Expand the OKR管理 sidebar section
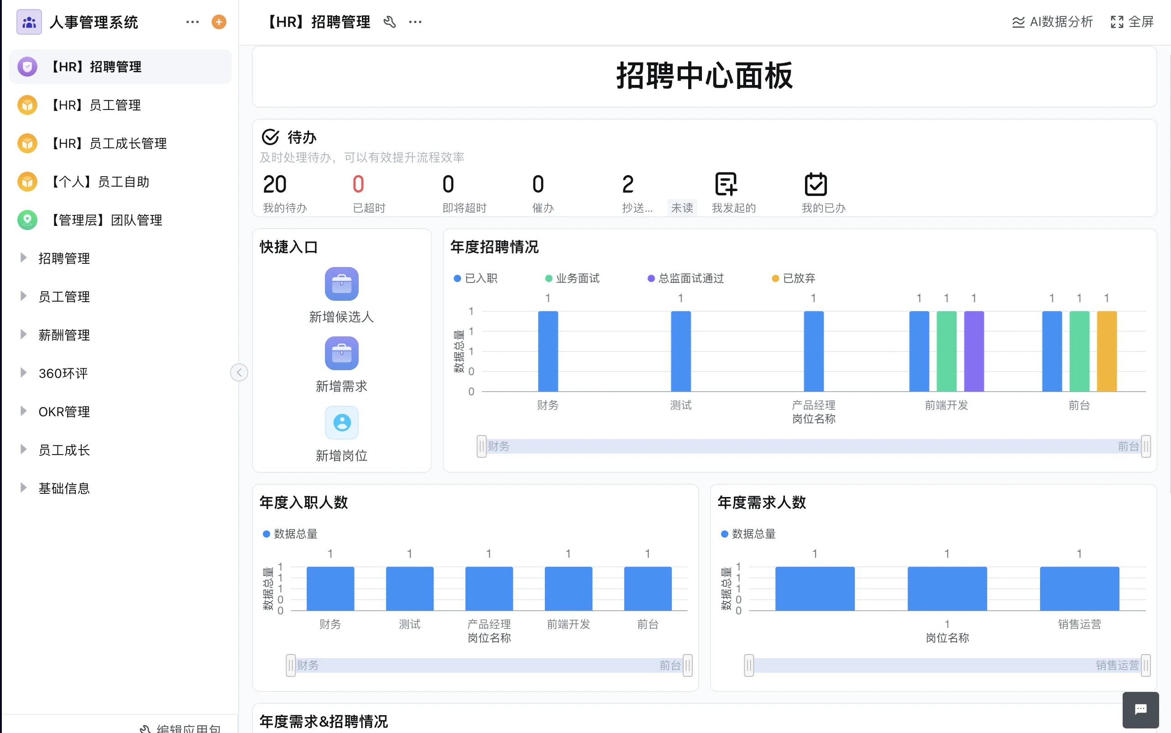This screenshot has height=733, width=1171. 63,411
